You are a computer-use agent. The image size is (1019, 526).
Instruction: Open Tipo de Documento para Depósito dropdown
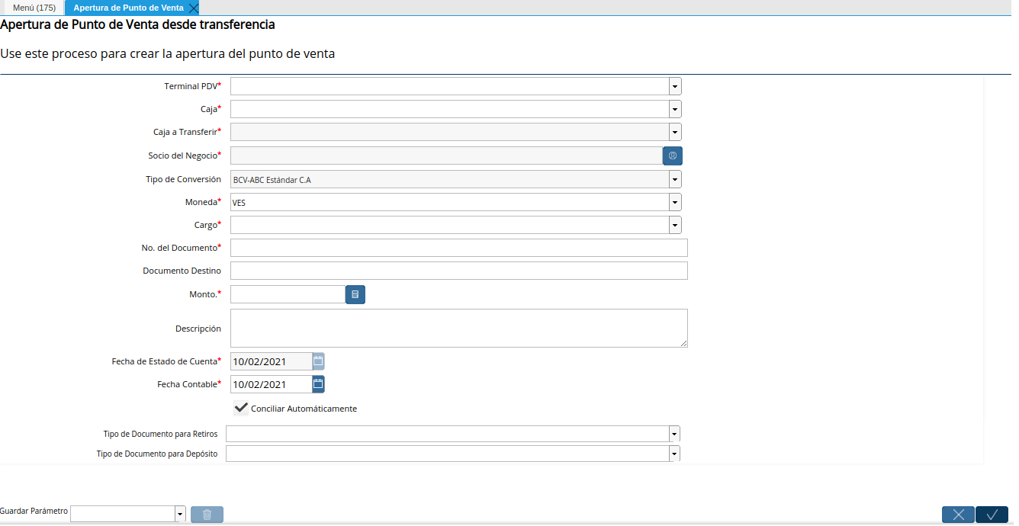click(x=674, y=454)
